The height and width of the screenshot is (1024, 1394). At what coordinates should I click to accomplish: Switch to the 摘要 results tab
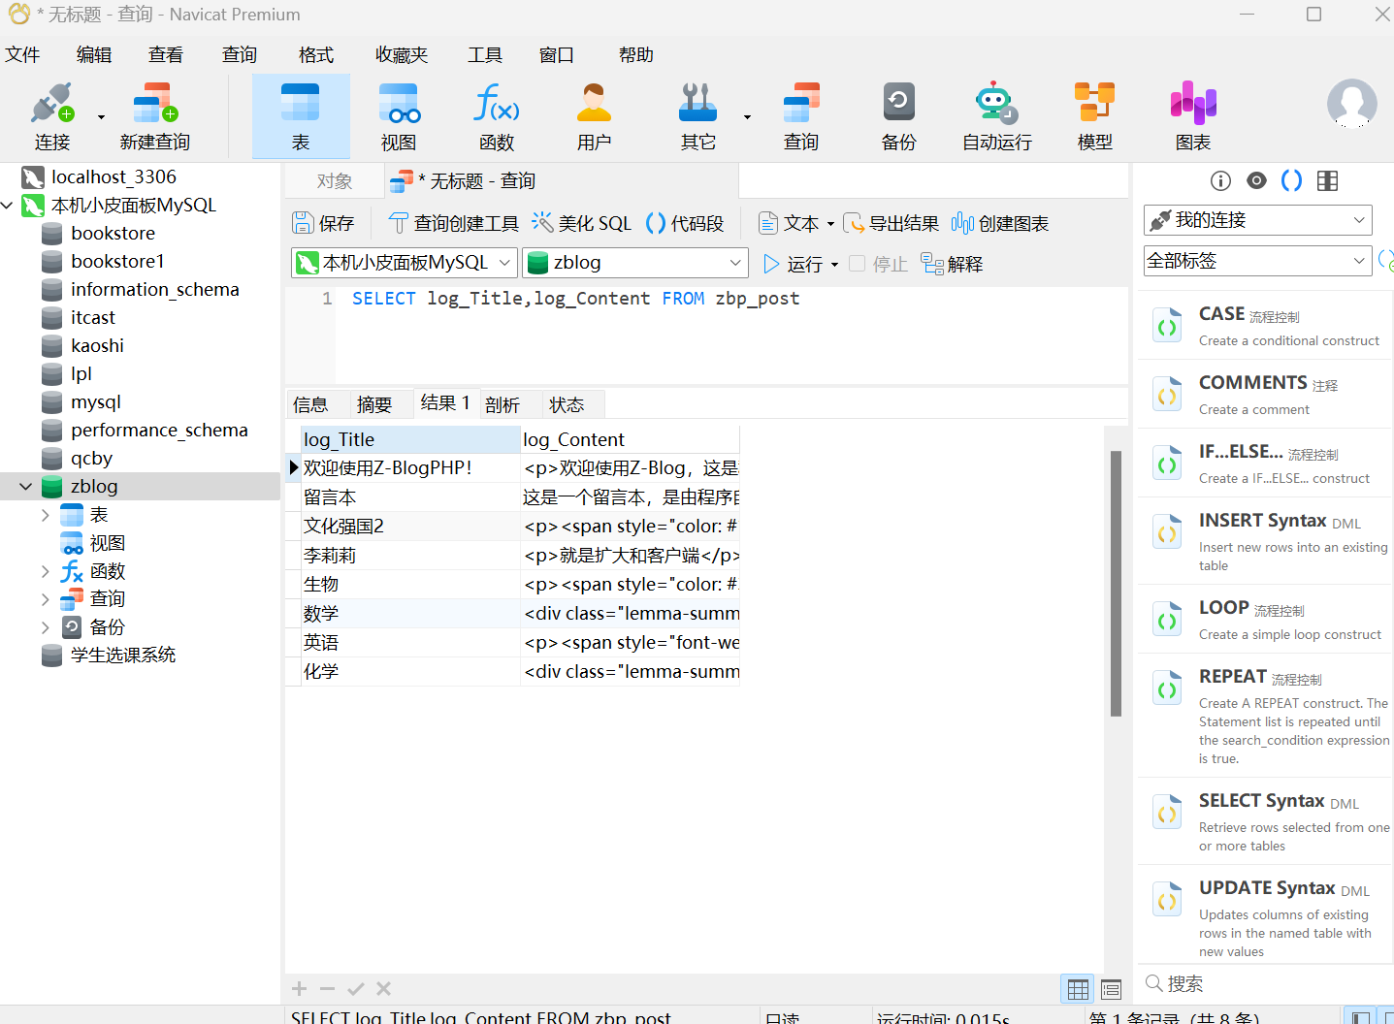374,404
